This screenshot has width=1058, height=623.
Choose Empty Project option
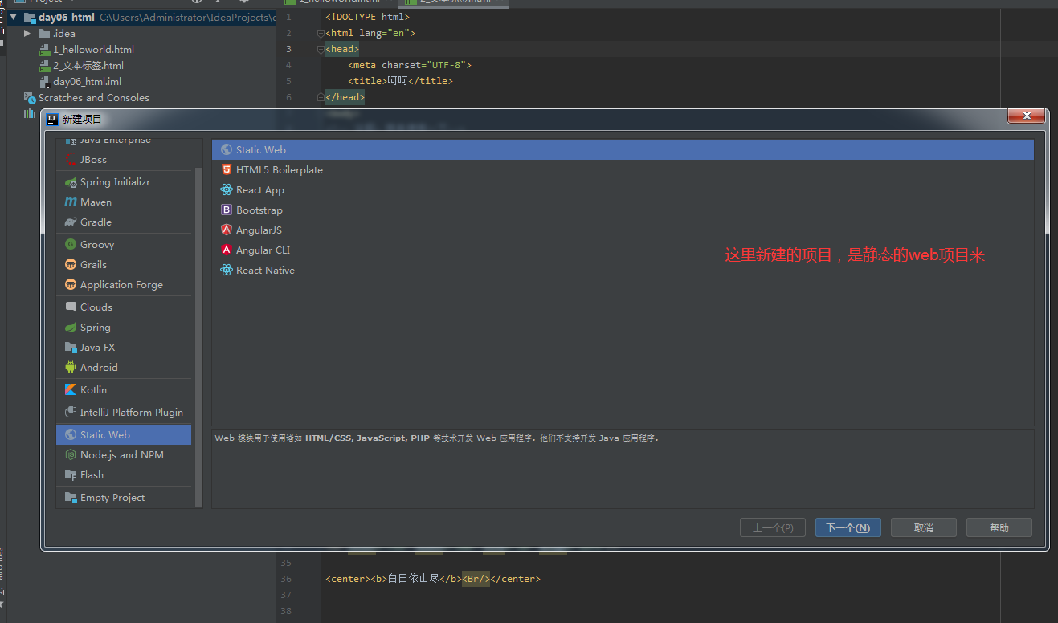click(124, 498)
